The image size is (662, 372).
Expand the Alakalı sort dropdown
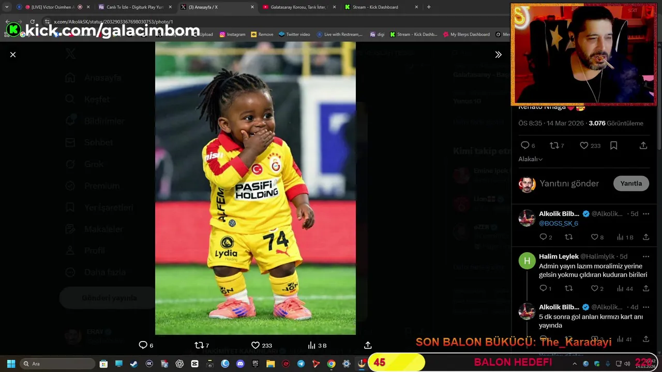(531, 159)
